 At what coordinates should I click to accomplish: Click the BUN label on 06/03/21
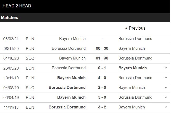coord(30,39)
